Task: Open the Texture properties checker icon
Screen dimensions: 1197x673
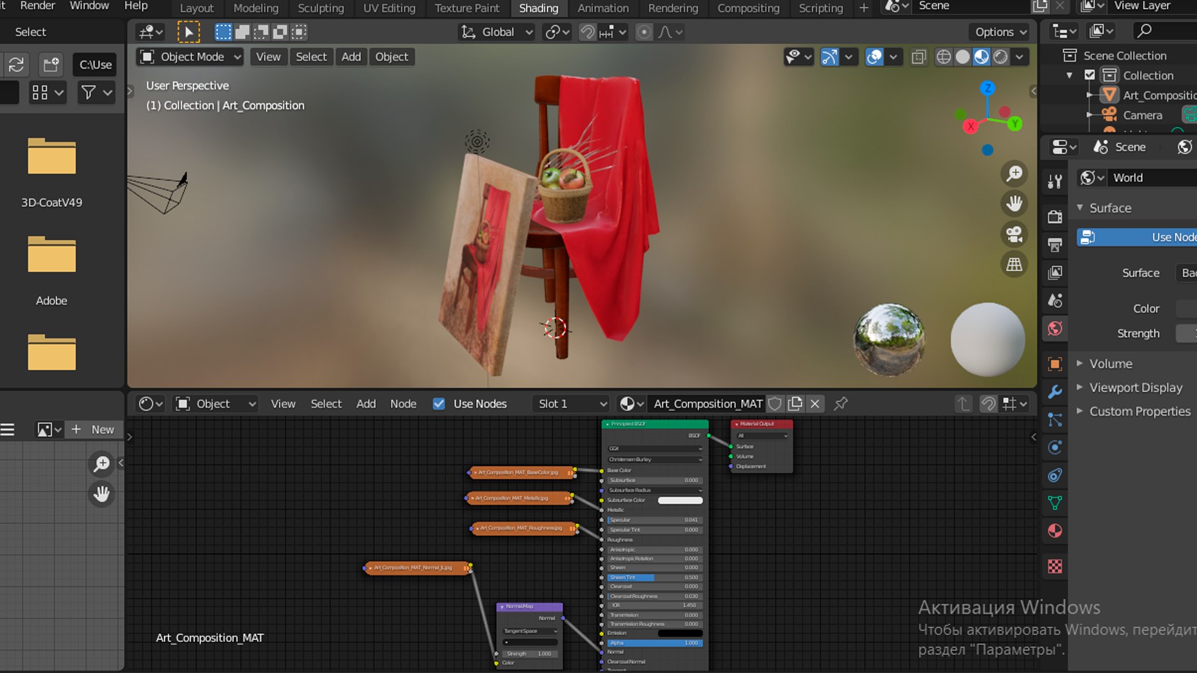Action: [x=1055, y=566]
